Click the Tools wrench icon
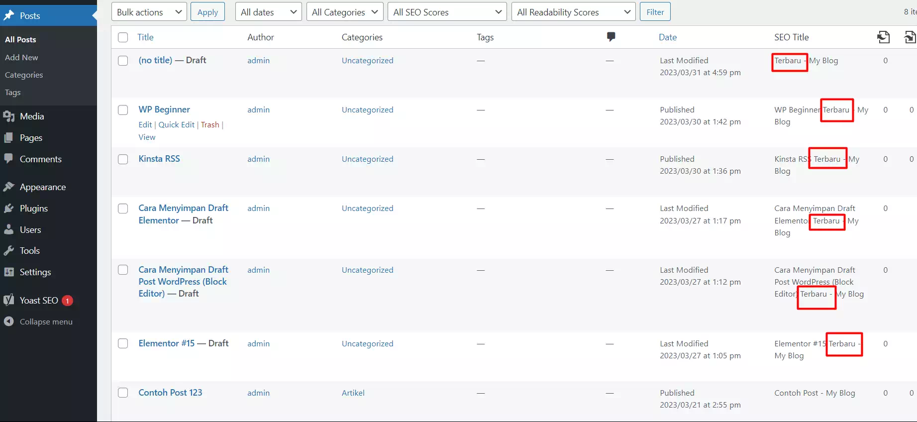The width and height of the screenshot is (917, 422). [9, 251]
